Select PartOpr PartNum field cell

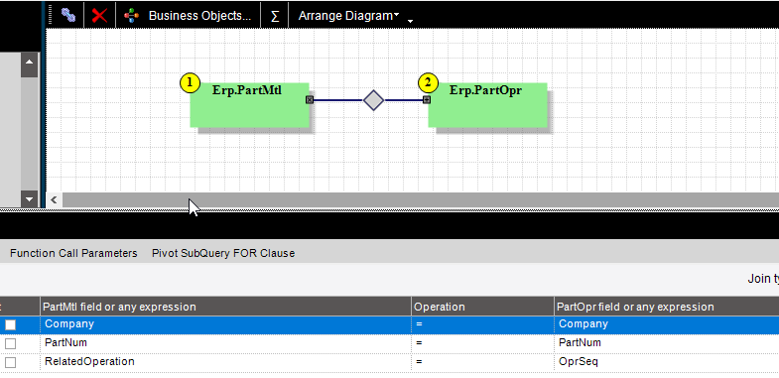(666, 343)
